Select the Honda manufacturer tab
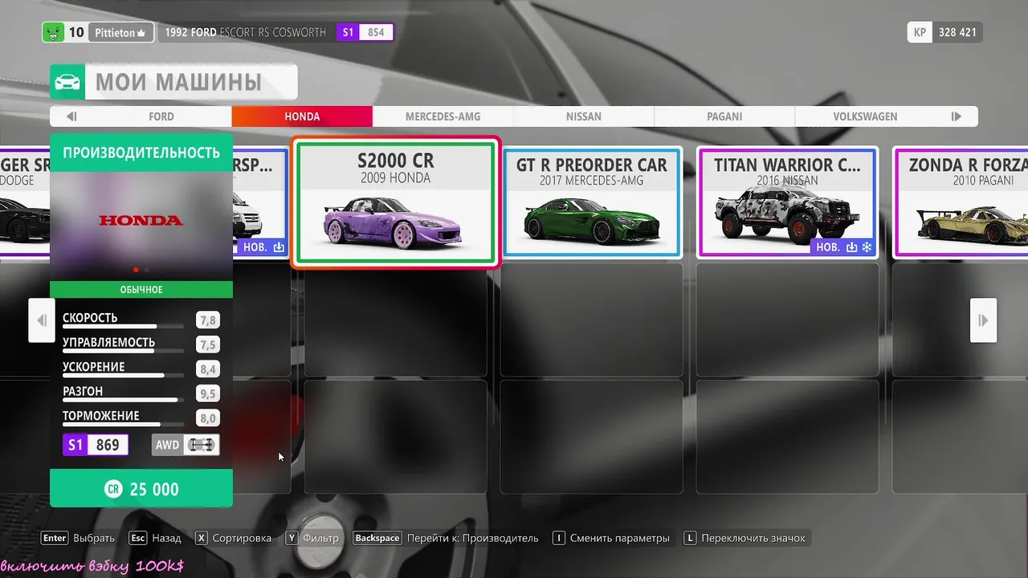The image size is (1028, 578). point(302,116)
